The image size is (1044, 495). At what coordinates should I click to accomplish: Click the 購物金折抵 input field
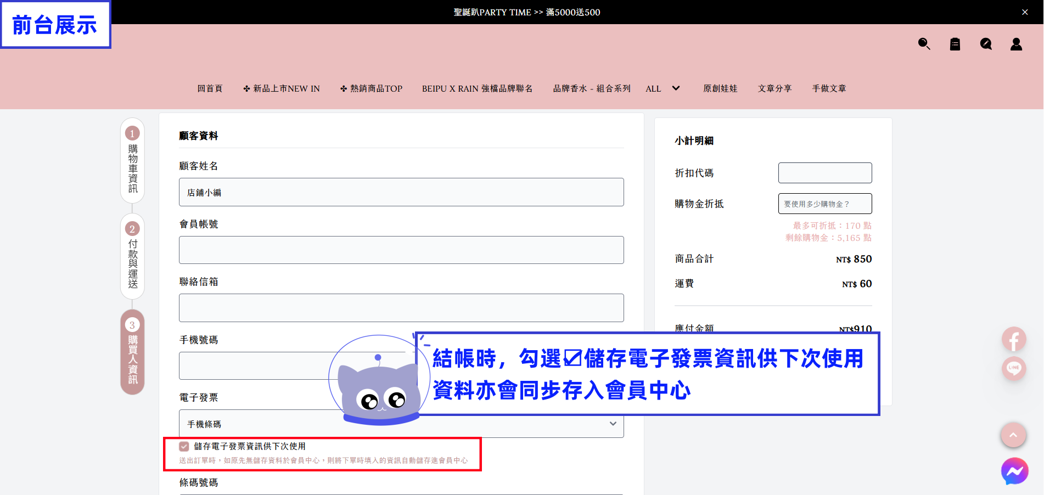click(825, 204)
